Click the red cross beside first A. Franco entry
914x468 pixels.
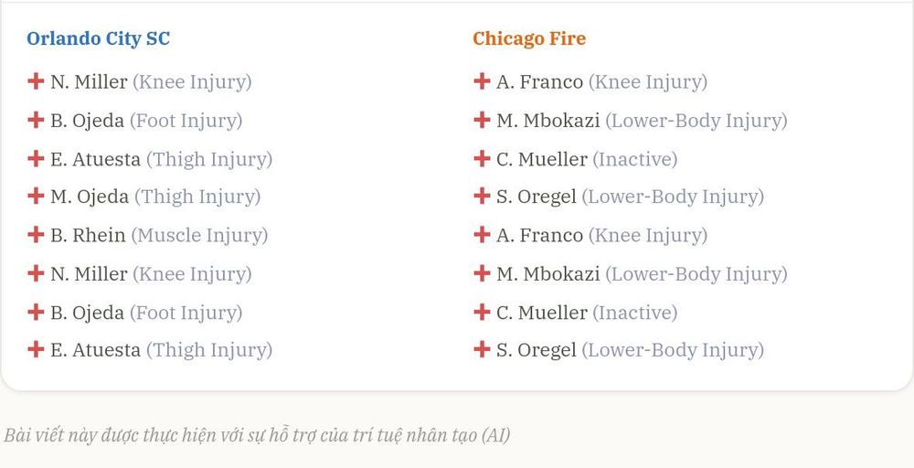tap(482, 81)
